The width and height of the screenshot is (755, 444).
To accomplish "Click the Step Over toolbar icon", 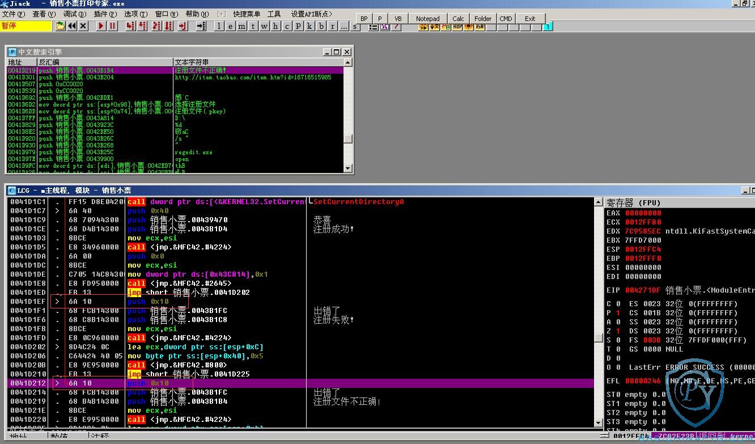I will [142, 26].
